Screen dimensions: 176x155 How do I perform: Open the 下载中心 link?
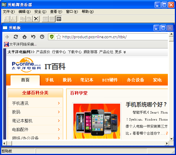coord(75,52)
